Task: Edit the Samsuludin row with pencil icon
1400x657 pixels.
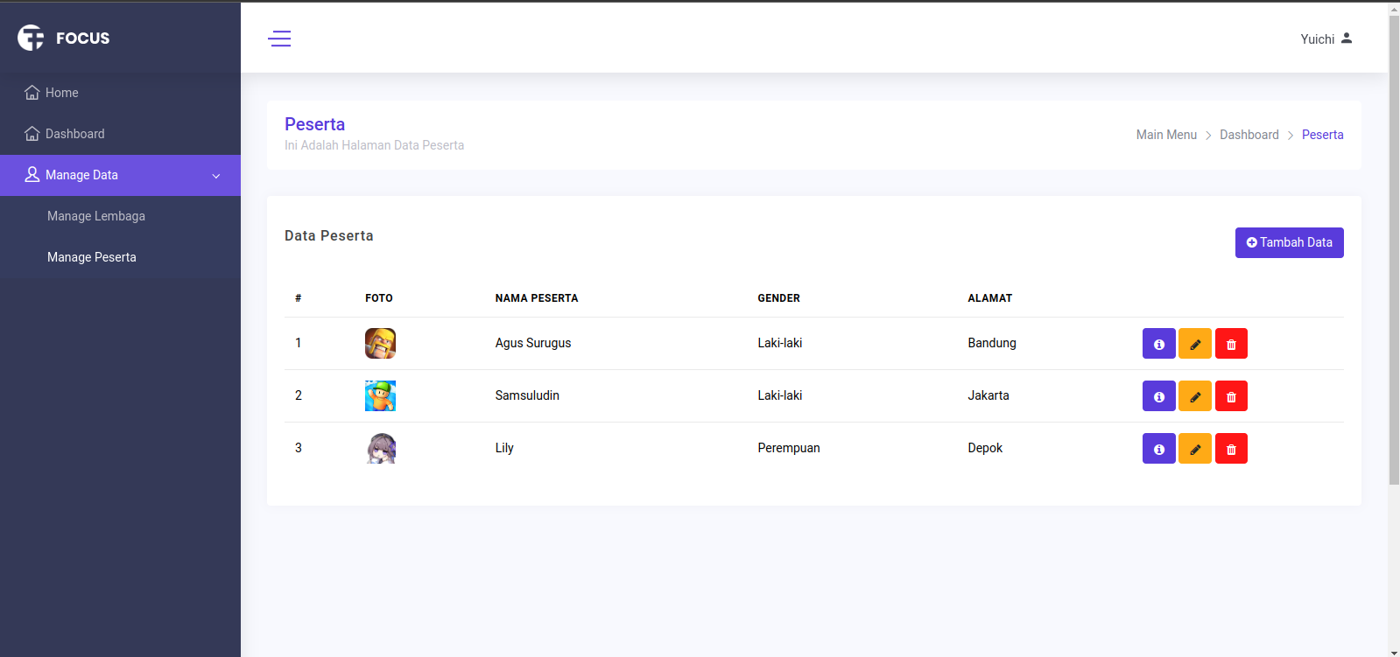Action: point(1194,396)
